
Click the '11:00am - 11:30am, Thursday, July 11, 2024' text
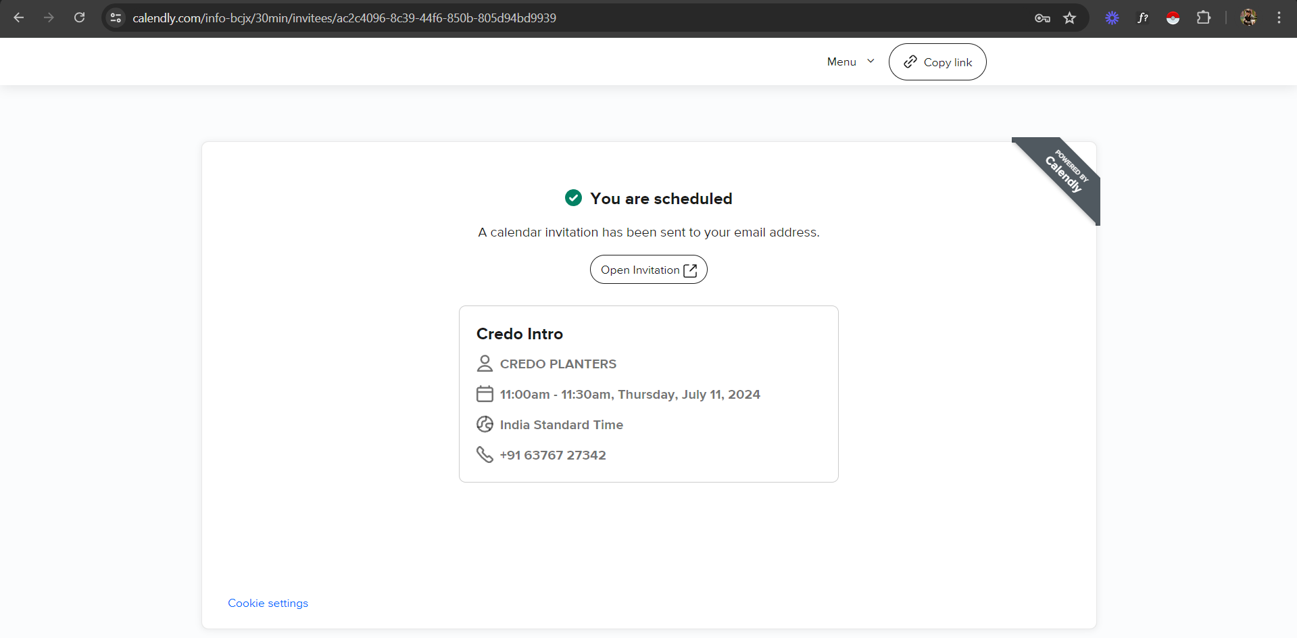click(630, 394)
